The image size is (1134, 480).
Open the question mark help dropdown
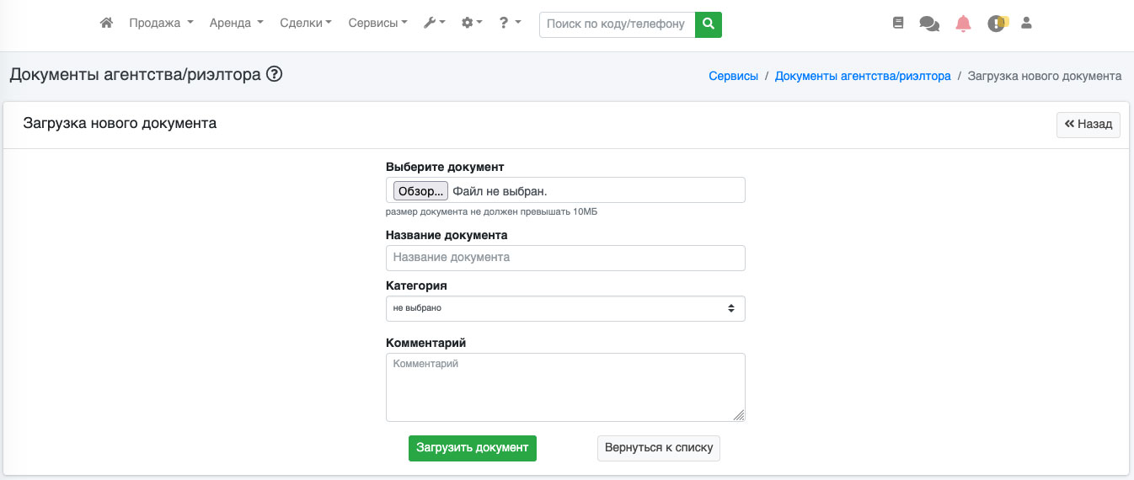[510, 24]
